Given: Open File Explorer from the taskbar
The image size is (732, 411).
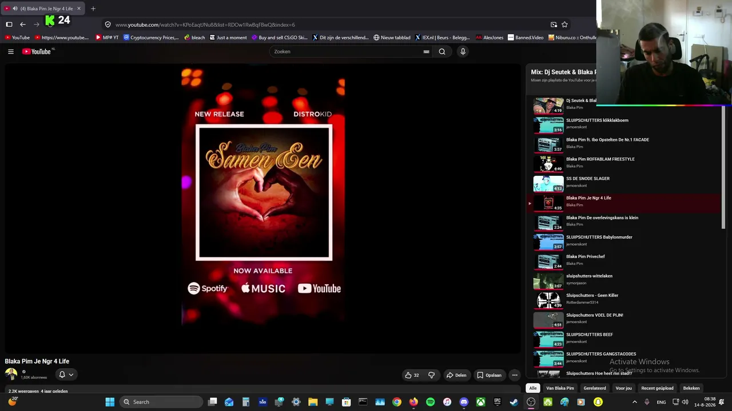Looking at the screenshot, I should (x=313, y=402).
